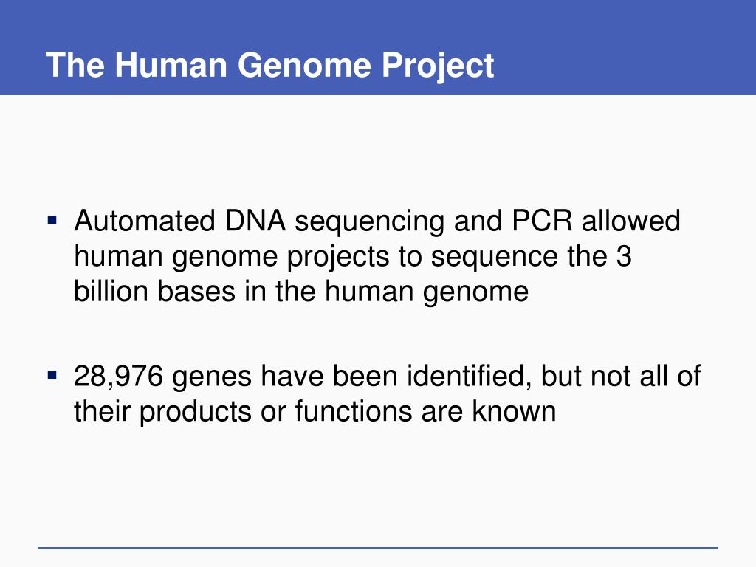Click the word 'PCR' in first bullet
The width and height of the screenshot is (756, 567).
click(542, 221)
